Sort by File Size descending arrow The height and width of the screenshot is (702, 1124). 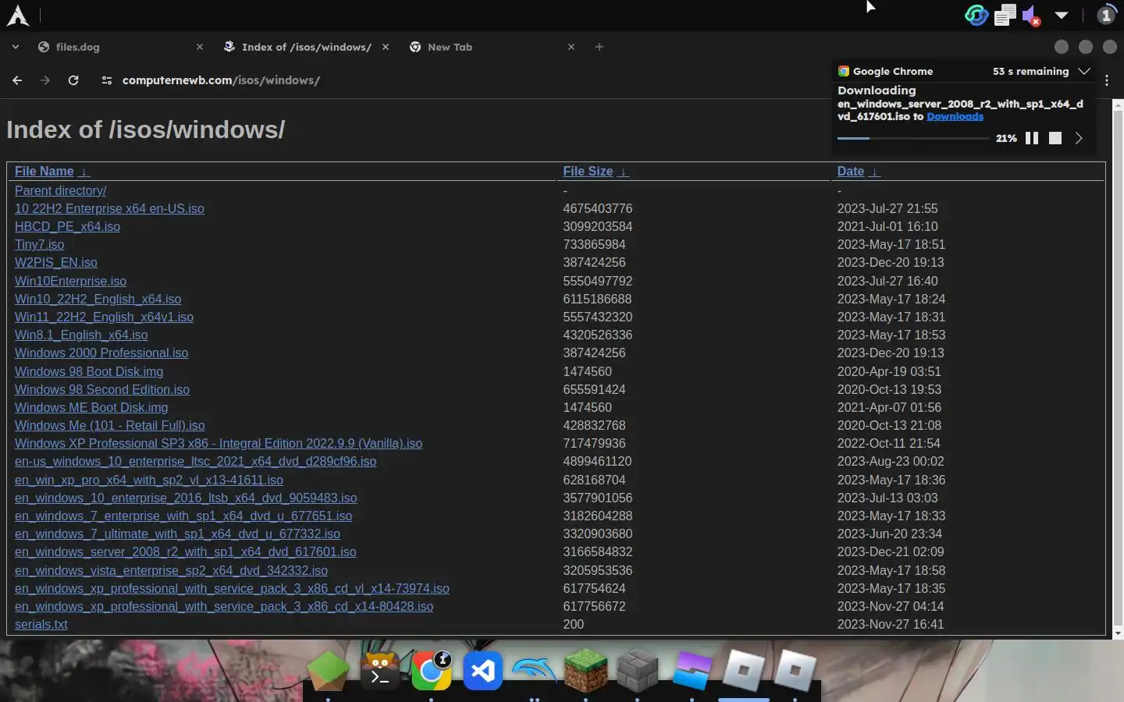pyautogui.click(x=623, y=172)
